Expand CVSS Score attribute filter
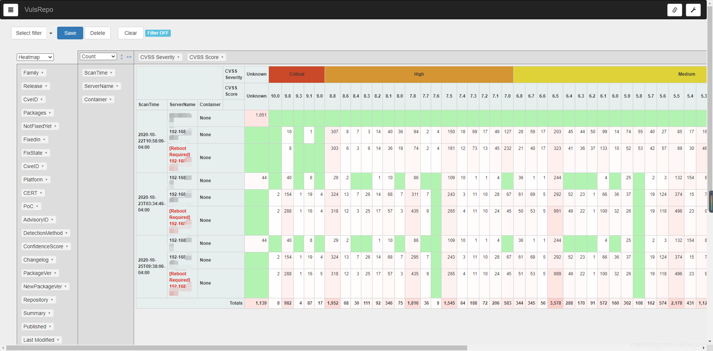This screenshot has width=713, height=351. [222, 57]
